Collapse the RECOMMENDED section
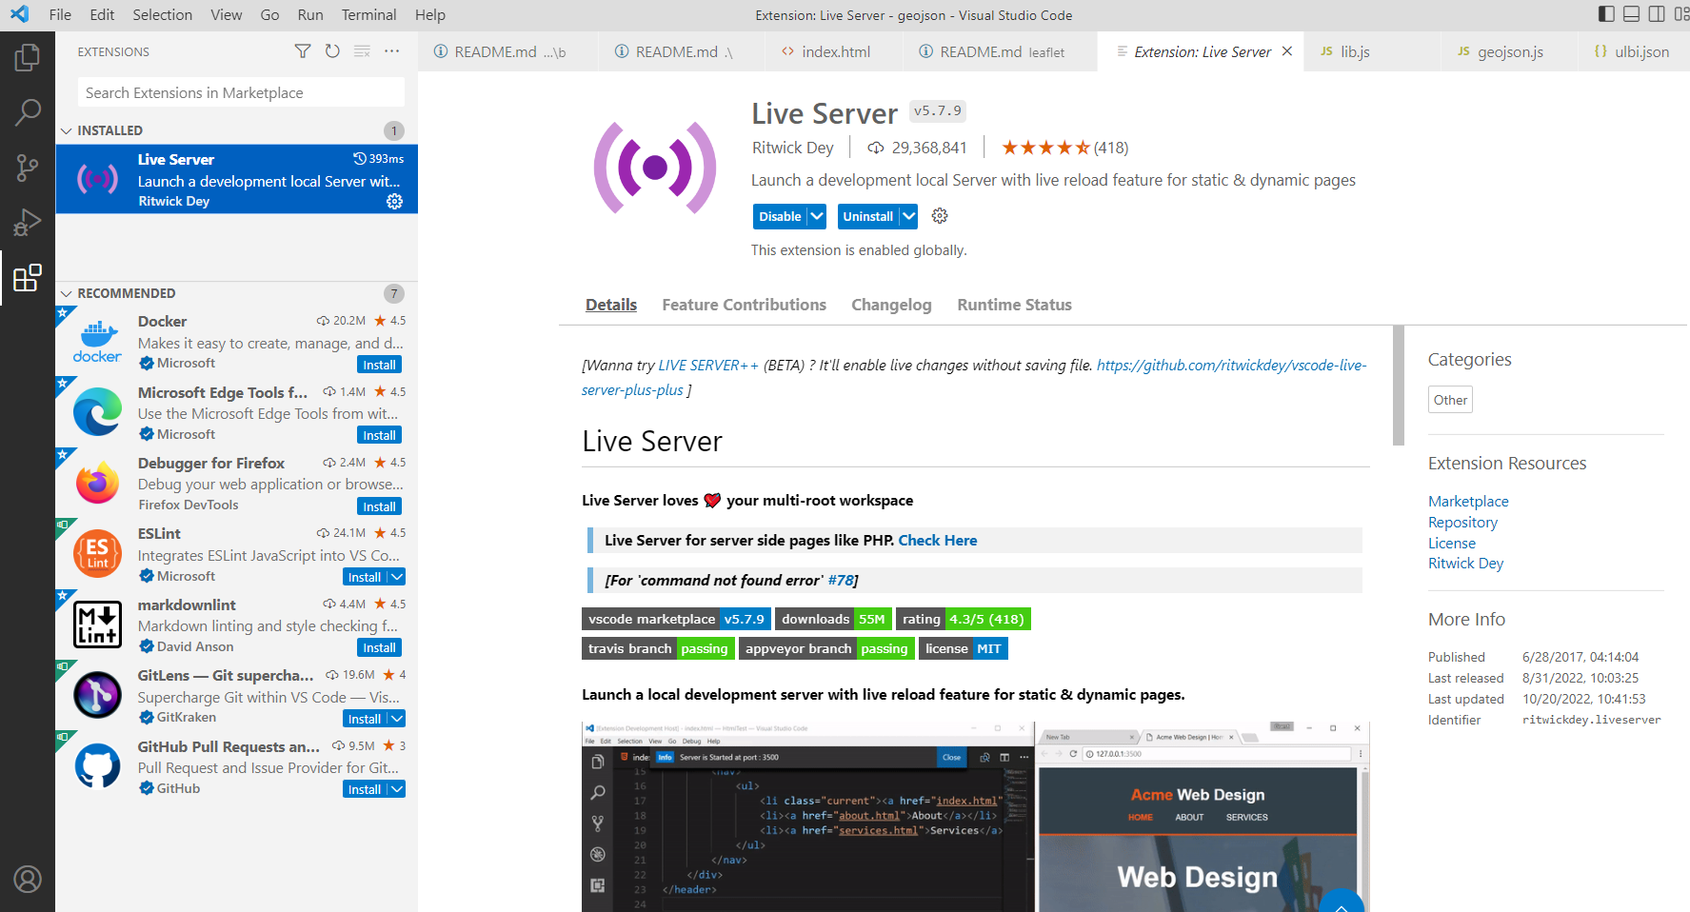Viewport: 1690px width, 912px height. point(66,293)
